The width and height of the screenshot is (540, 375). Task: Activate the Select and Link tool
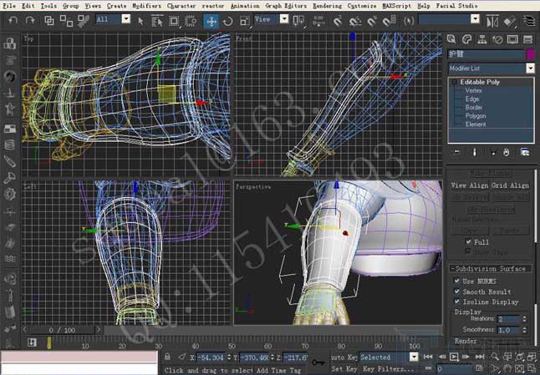pyautogui.click(x=49, y=21)
